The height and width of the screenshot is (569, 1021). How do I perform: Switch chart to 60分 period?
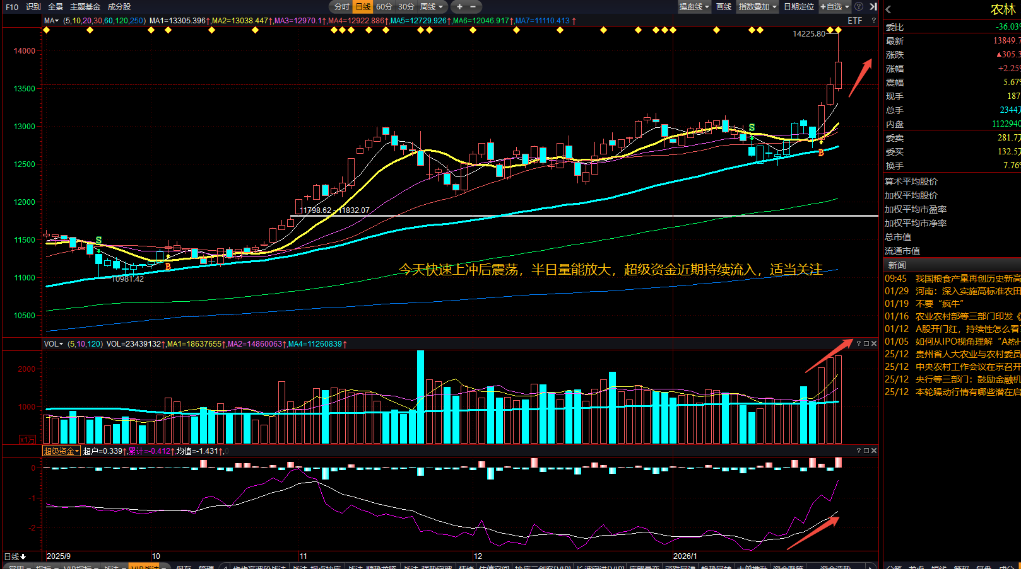click(x=384, y=7)
